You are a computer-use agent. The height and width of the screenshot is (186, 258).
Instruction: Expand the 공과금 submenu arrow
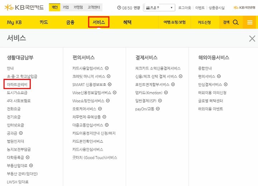pos(21,133)
